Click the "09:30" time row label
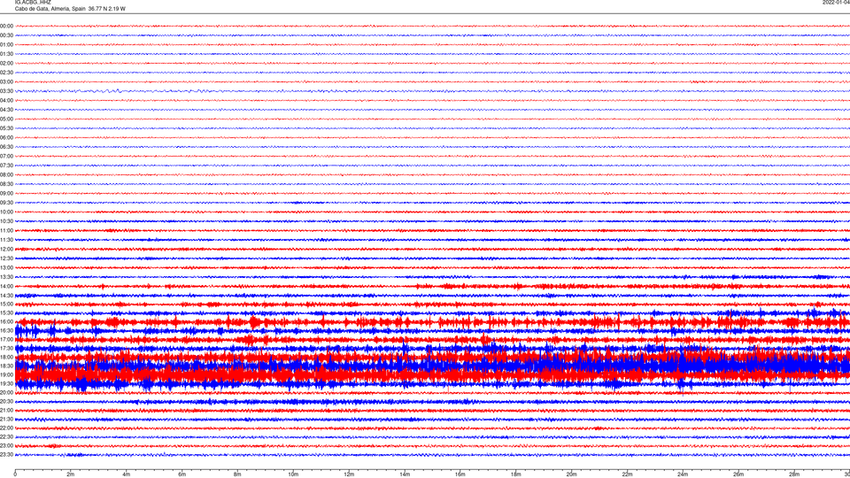This screenshot has width=850, height=478. (6, 203)
